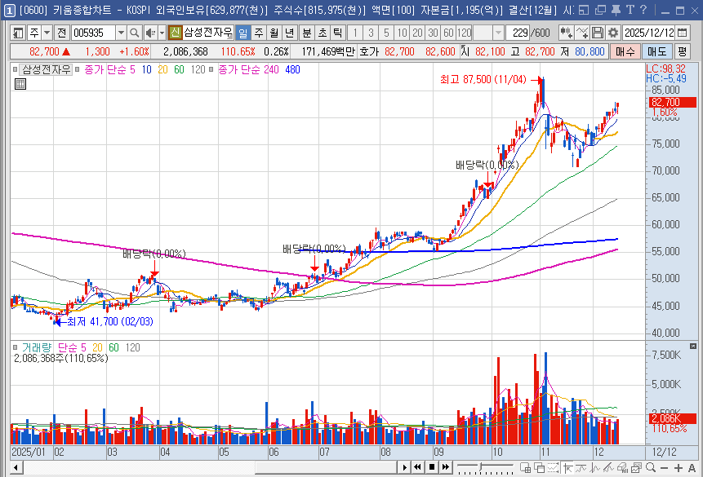703x477 pixels.
Task: Select the 60 interval preset button
Action: pyautogui.click(x=448, y=33)
